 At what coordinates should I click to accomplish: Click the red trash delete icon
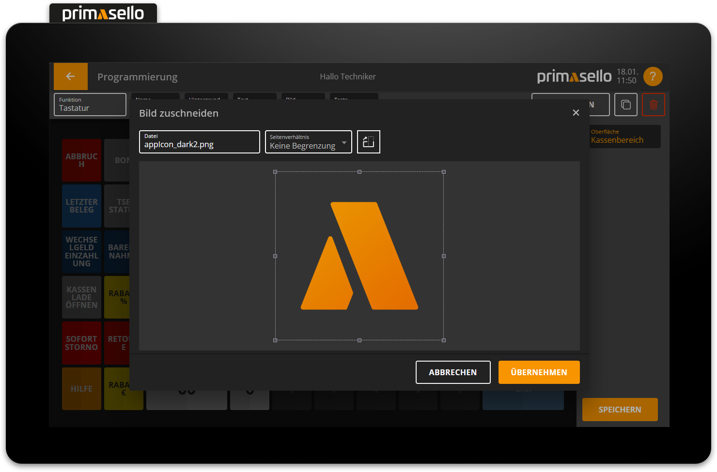click(653, 105)
